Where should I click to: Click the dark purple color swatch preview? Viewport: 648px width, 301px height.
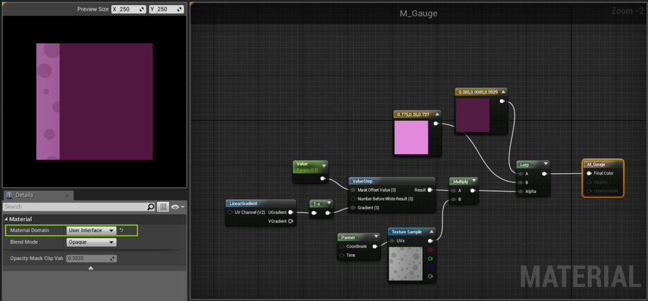pyautogui.click(x=473, y=115)
